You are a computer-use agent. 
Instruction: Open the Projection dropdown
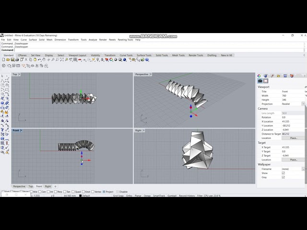pyautogui.click(x=303, y=104)
